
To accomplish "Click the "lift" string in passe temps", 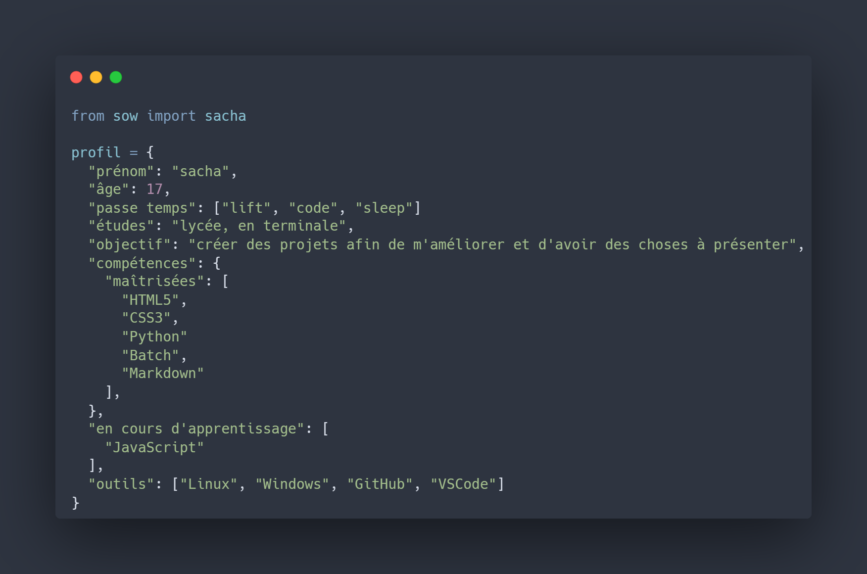I will coord(246,208).
